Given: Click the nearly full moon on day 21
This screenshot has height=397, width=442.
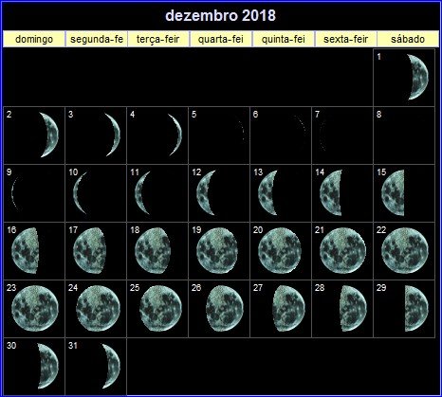Looking at the screenshot, I should [x=342, y=250].
